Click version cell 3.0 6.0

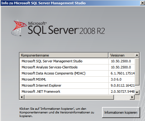pyautogui.click(x=122, y=79)
